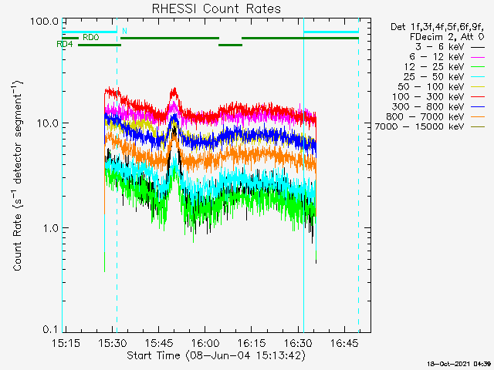This screenshot has width=494, height=370.
Task: Select the "100 - 300 keV" legend label
Action: coord(428,97)
